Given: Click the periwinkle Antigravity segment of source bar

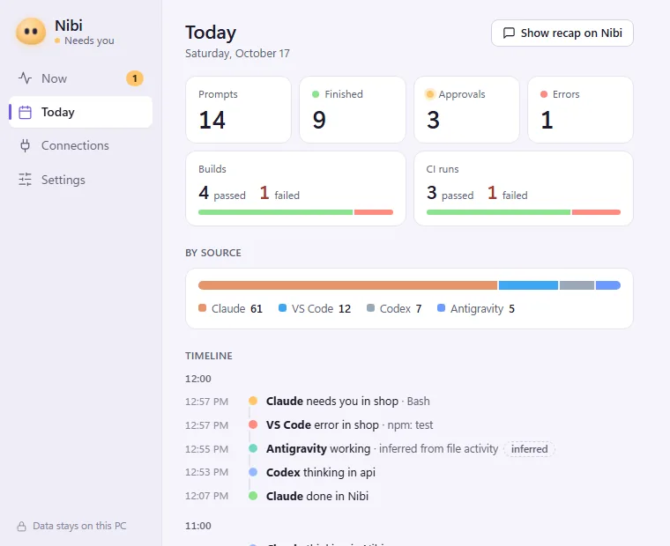Looking at the screenshot, I should pos(608,285).
